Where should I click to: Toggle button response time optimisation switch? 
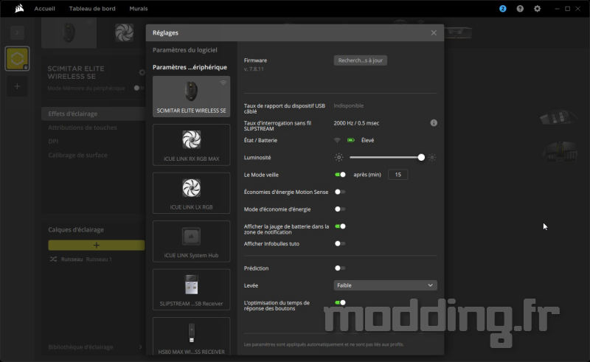(x=340, y=302)
